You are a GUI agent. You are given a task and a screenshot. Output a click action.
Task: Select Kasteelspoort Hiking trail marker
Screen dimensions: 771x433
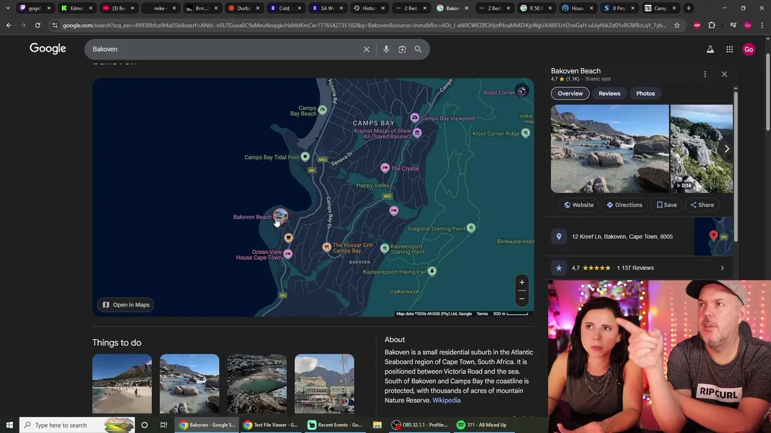click(431, 271)
